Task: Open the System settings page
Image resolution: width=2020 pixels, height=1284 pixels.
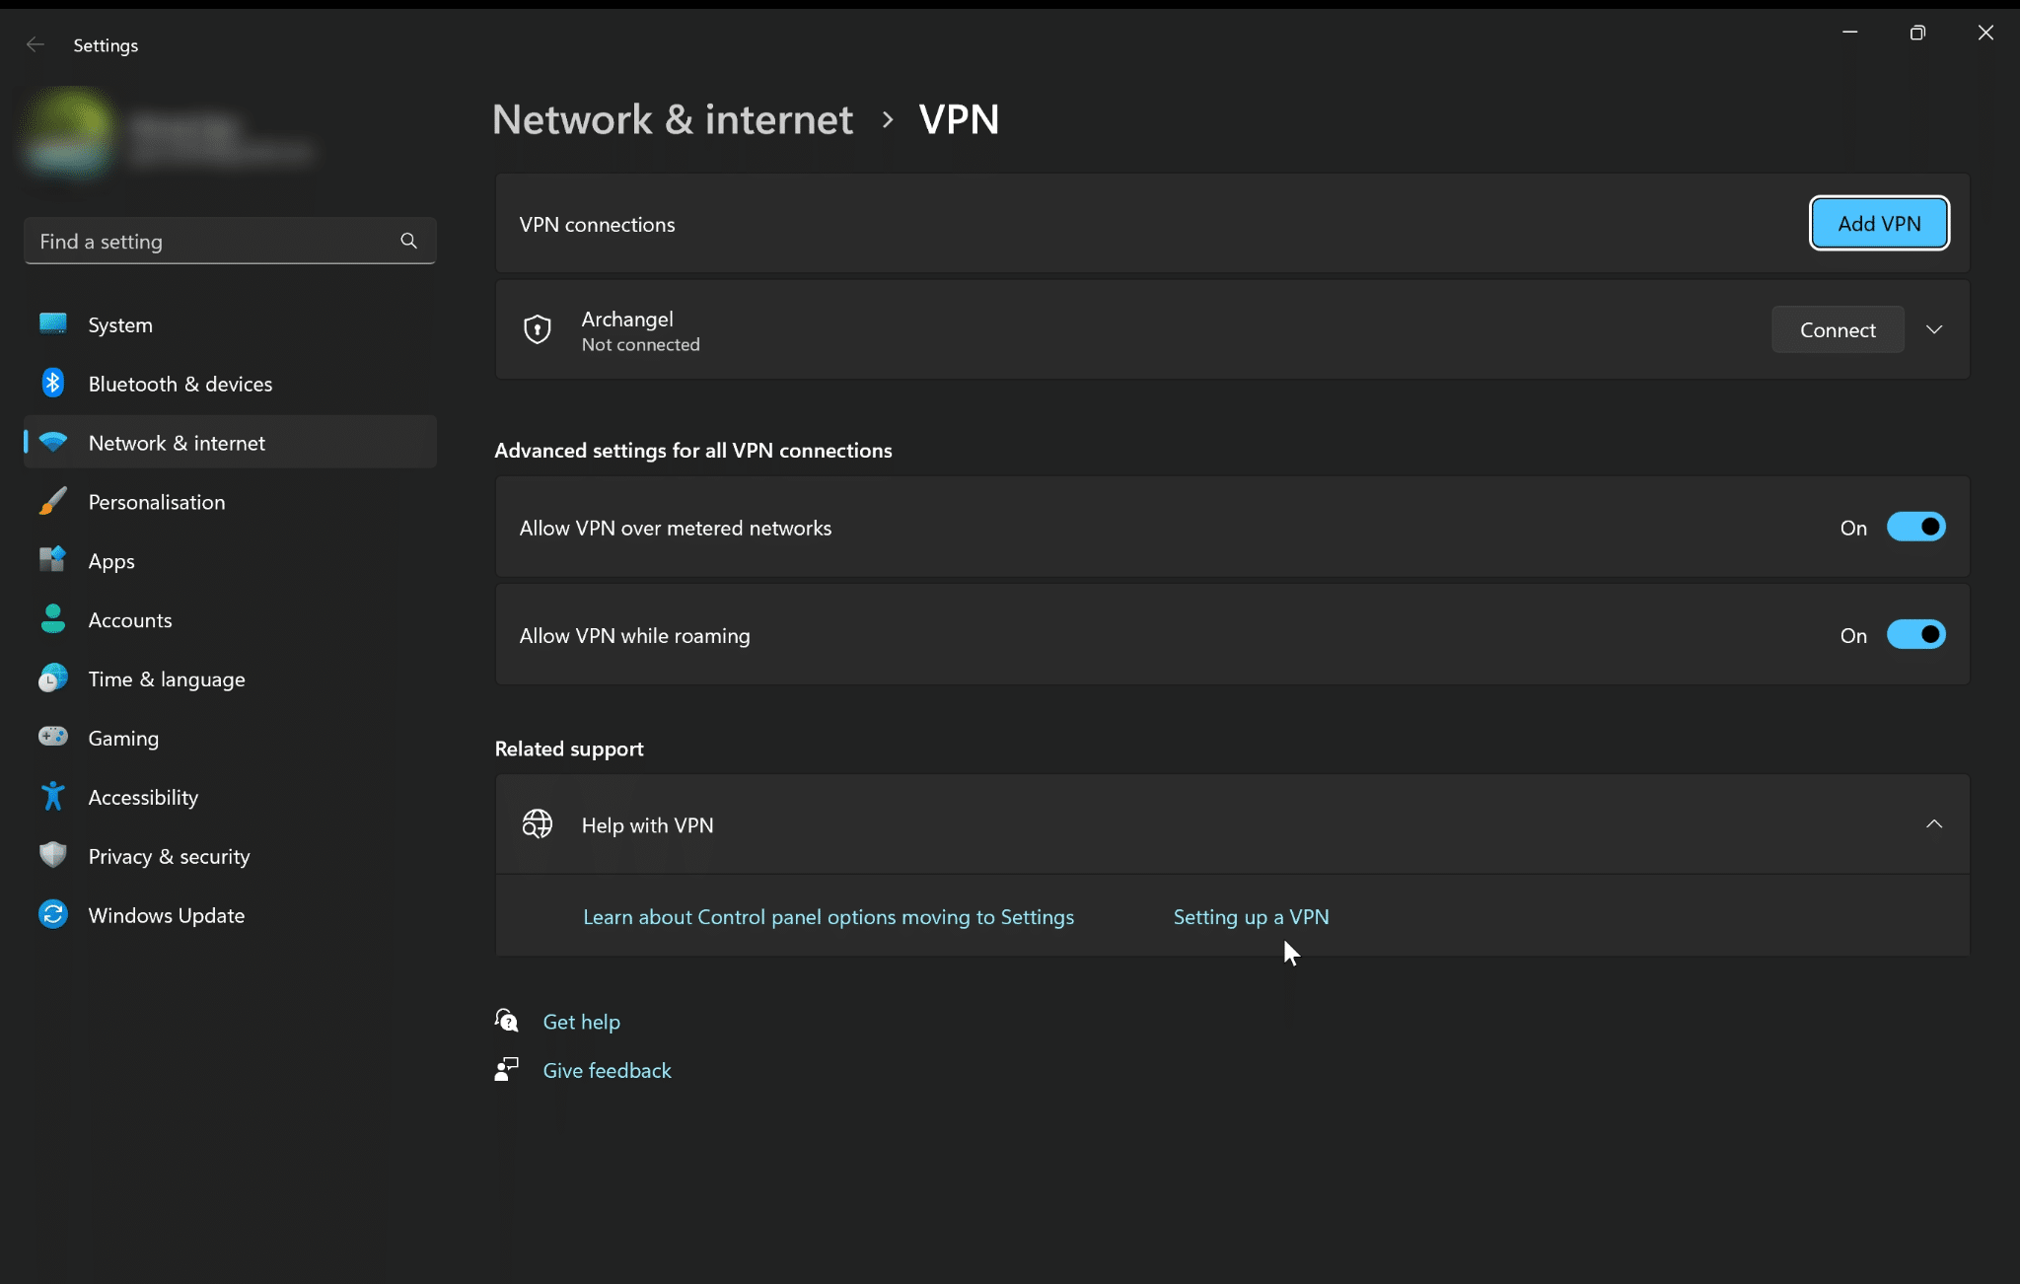Action: pos(230,324)
